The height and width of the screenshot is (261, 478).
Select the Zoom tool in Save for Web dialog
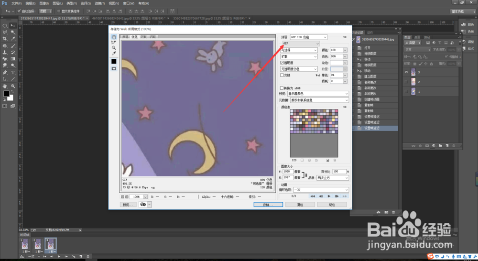coord(114,48)
